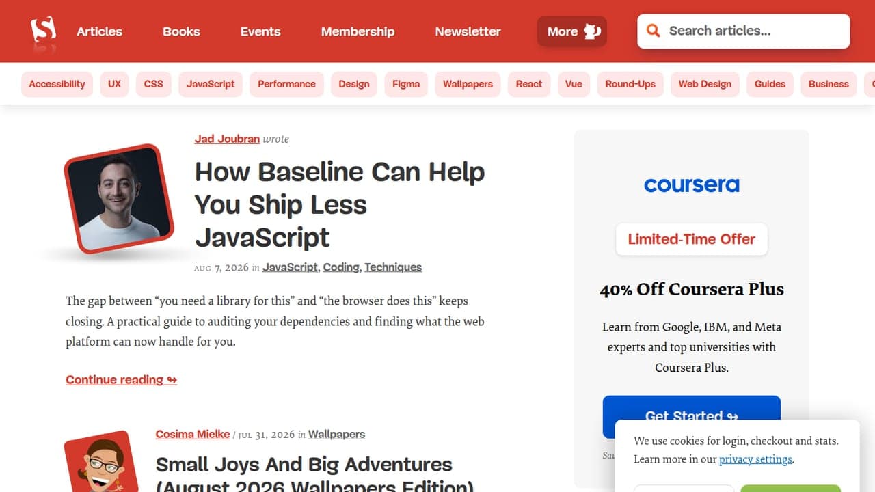Select the JavaScript pill in the topic bar
The height and width of the screenshot is (492, 875).
[x=211, y=84]
